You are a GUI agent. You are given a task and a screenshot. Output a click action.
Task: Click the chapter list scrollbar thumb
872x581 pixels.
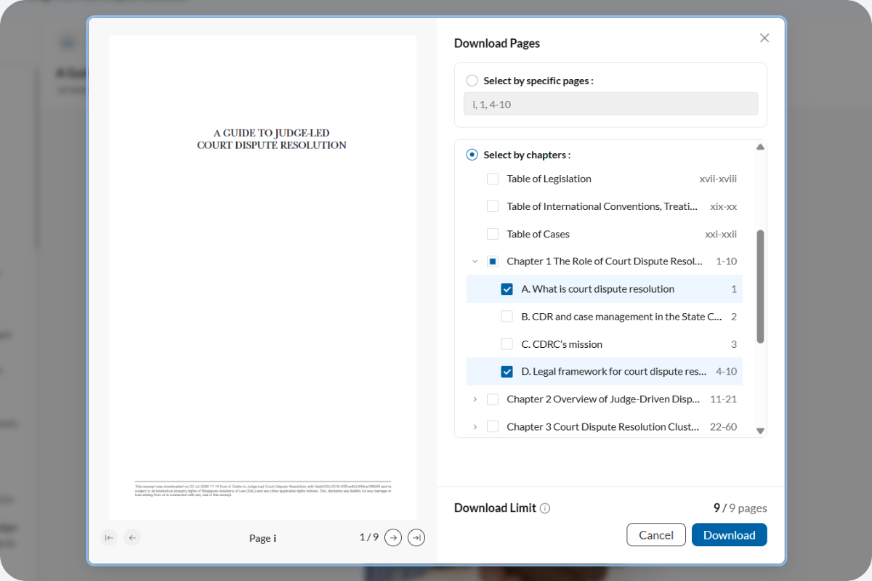tap(760, 286)
